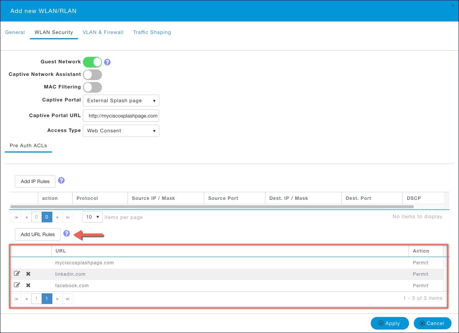Image resolution: width=459 pixels, height=333 pixels.
Task: Open the Access Type dropdown
Action: 121,130
